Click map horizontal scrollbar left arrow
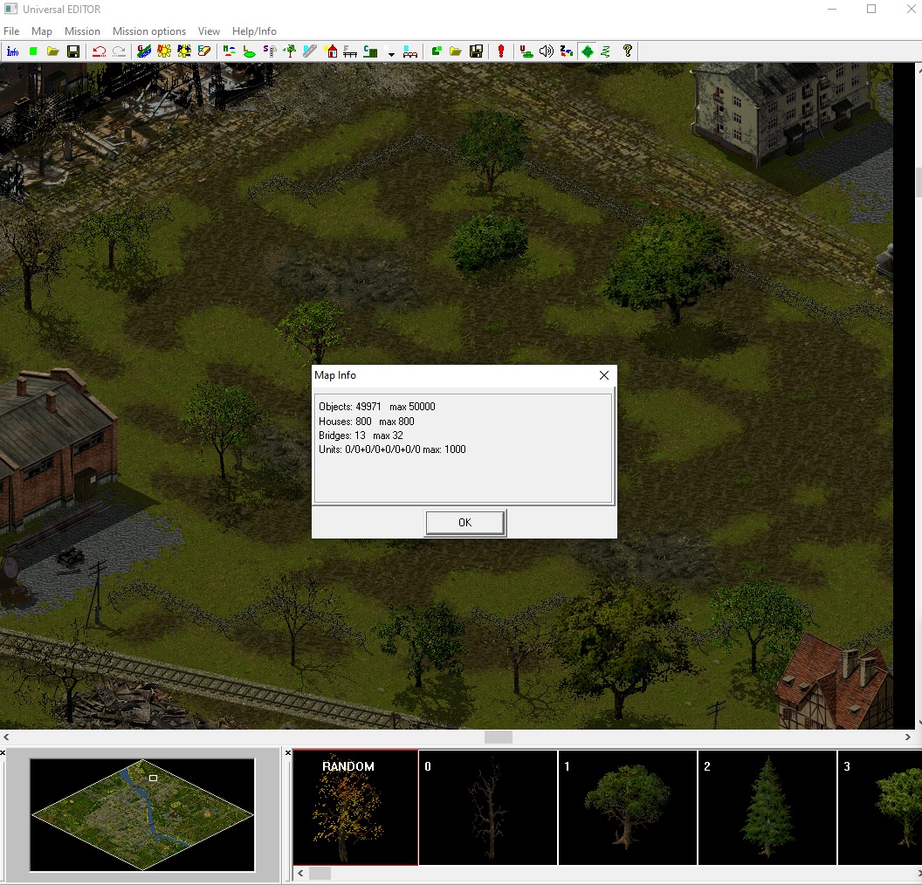 click(6, 737)
